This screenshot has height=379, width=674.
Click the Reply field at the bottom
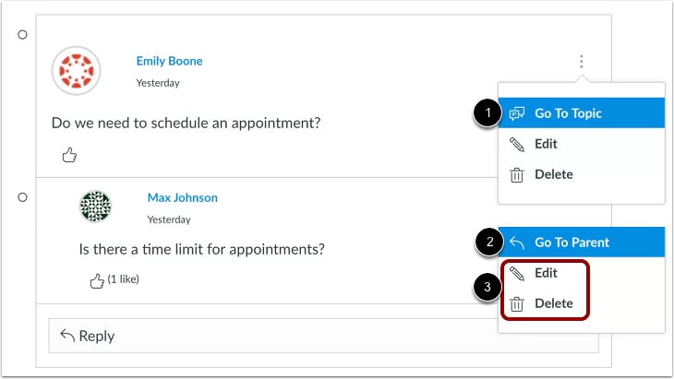click(323, 336)
